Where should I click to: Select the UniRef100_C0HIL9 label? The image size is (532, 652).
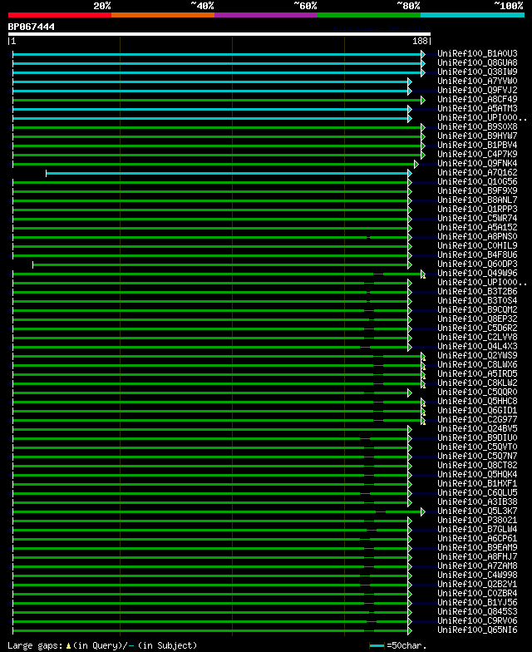477,246
